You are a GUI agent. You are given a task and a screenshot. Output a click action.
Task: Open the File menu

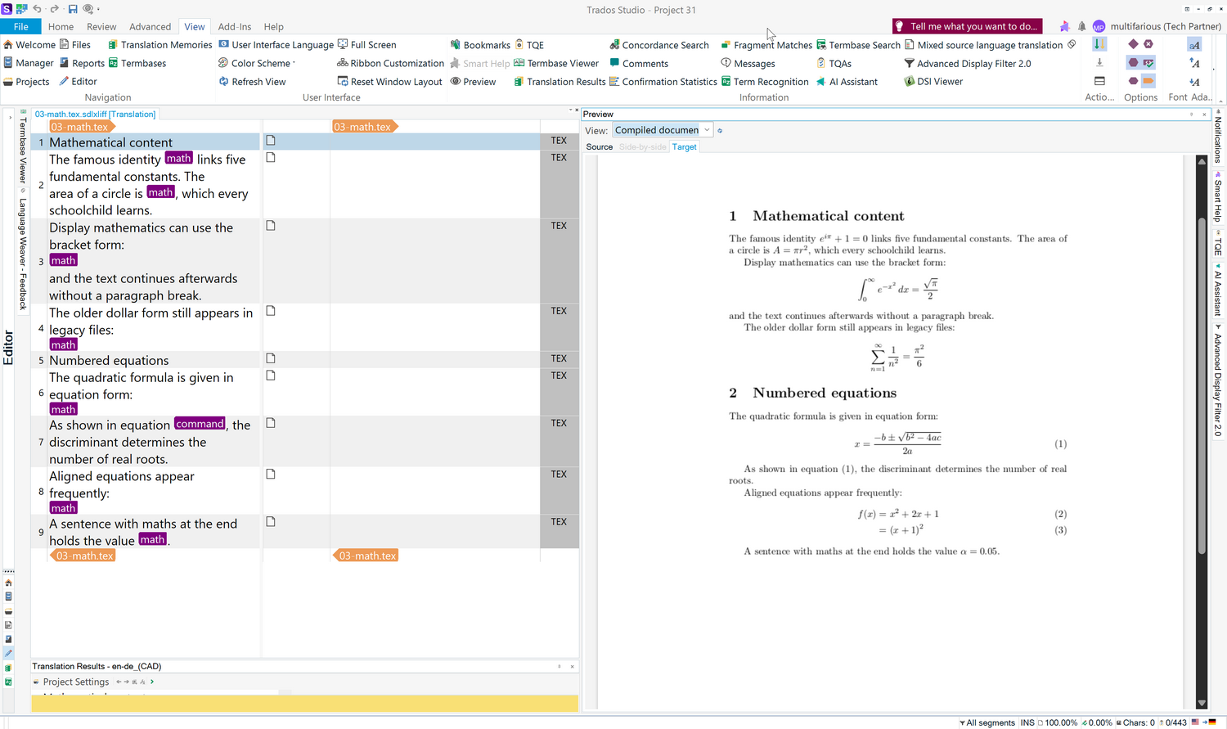coord(21,26)
